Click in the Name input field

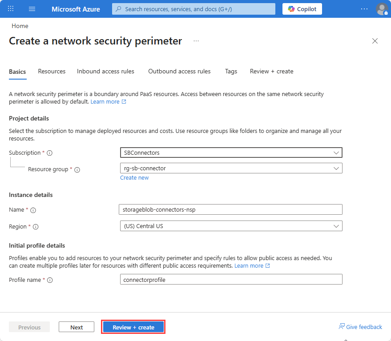point(231,210)
